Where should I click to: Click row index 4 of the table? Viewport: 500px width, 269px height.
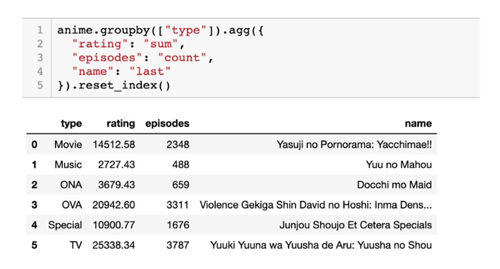34,225
